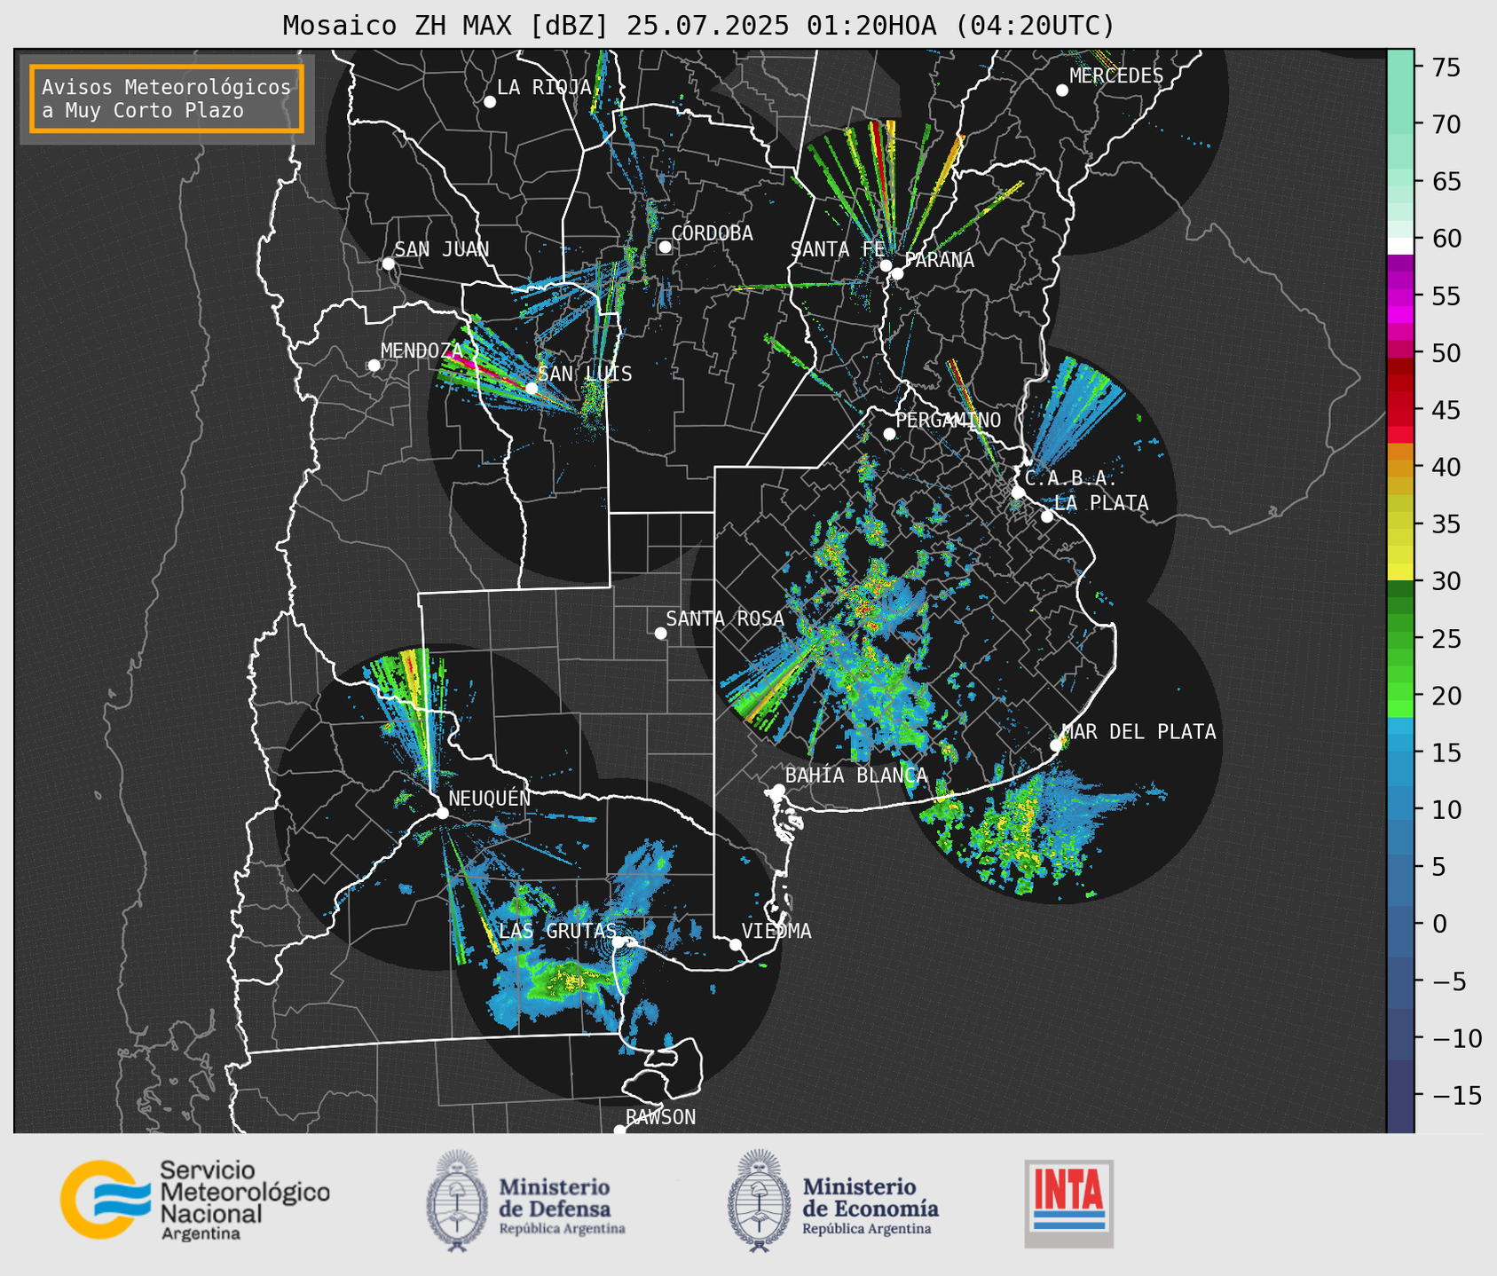Click the San Juan city marker dot
Screen dimensions: 1497x1276
tap(388, 264)
